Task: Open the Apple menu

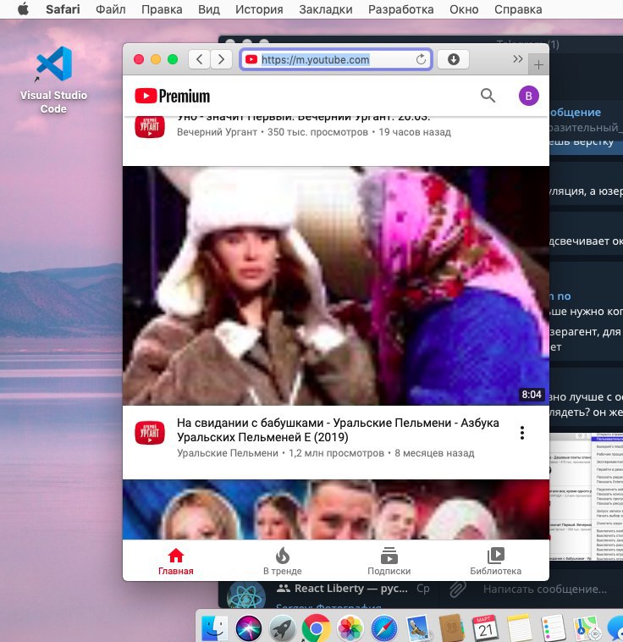Action: coord(24,9)
